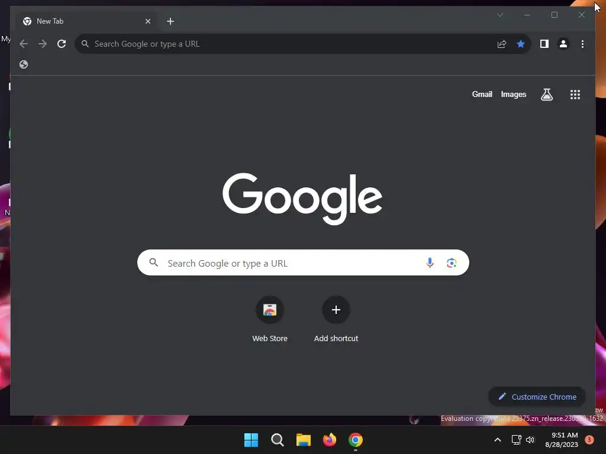This screenshot has height=454, width=606.
Task: Open Windows taskbar search
Action: click(x=278, y=440)
